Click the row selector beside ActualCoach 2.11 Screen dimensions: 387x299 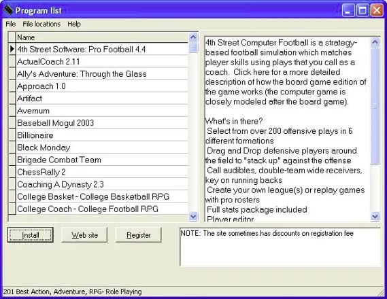(12, 61)
